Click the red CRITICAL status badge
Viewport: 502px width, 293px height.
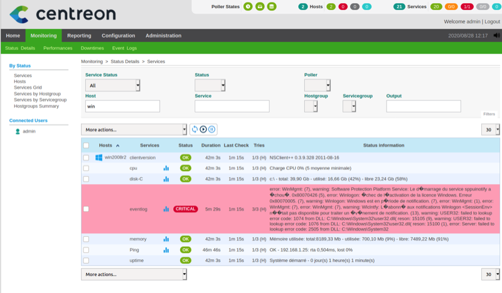pos(185,208)
